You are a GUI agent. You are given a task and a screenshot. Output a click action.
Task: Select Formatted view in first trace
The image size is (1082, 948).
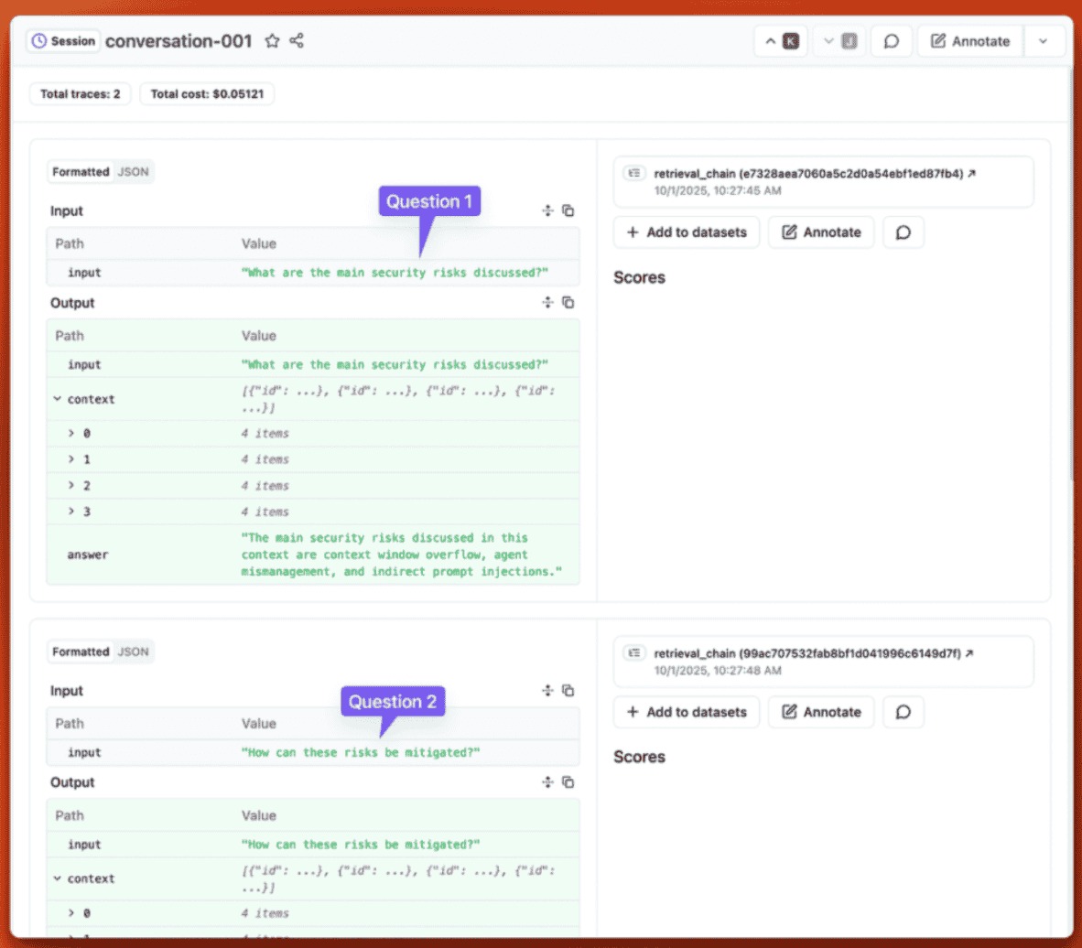[81, 172]
